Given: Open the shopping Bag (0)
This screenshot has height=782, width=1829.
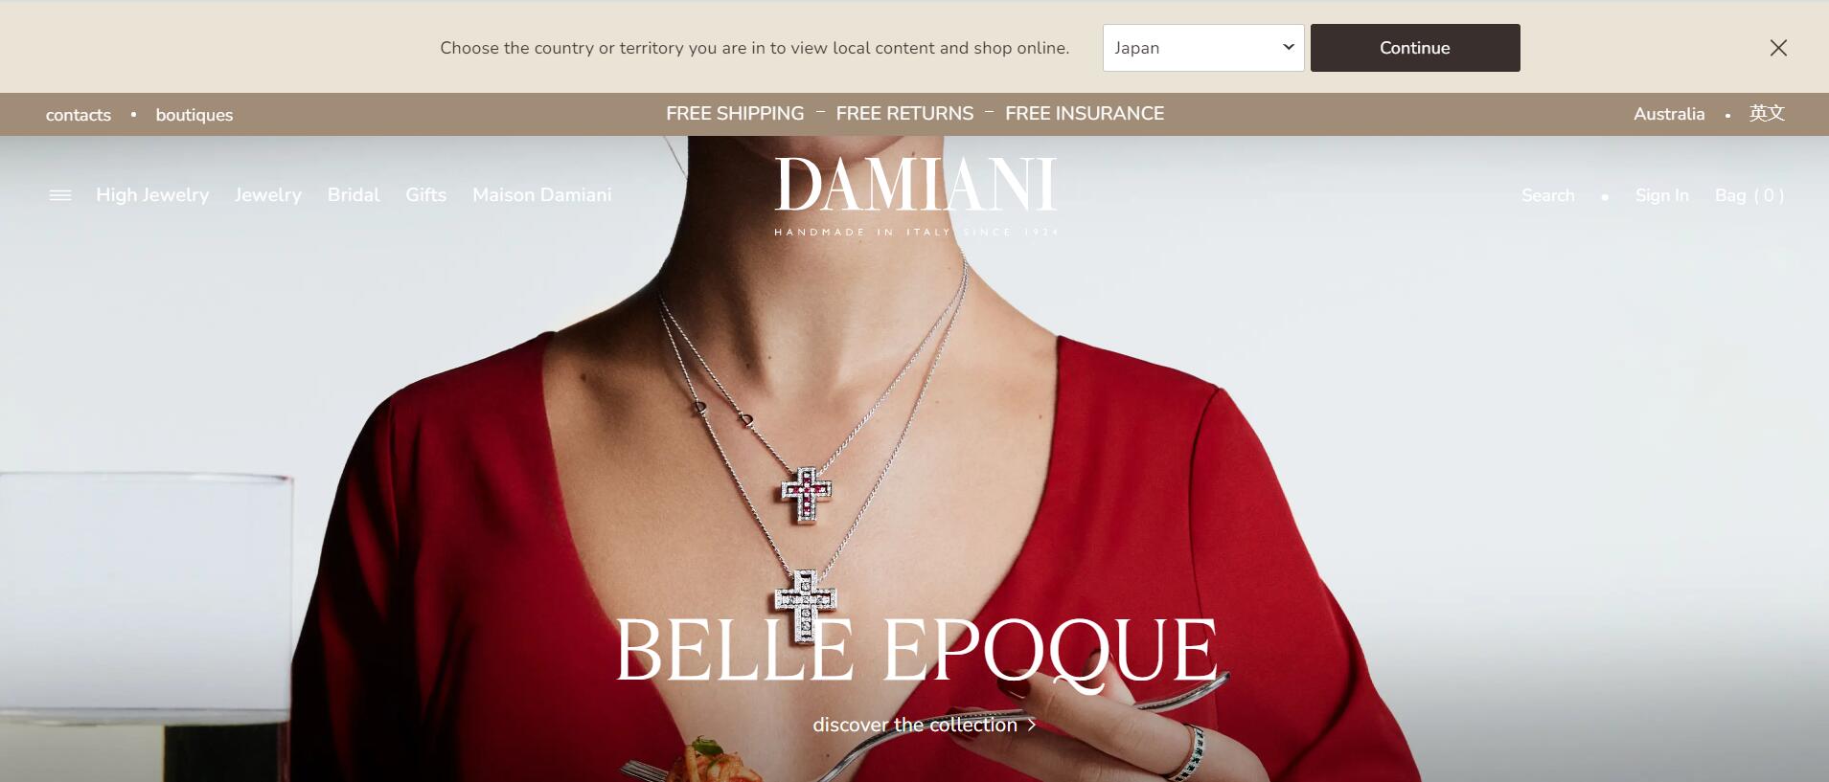Looking at the screenshot, I should point(1749,195).
